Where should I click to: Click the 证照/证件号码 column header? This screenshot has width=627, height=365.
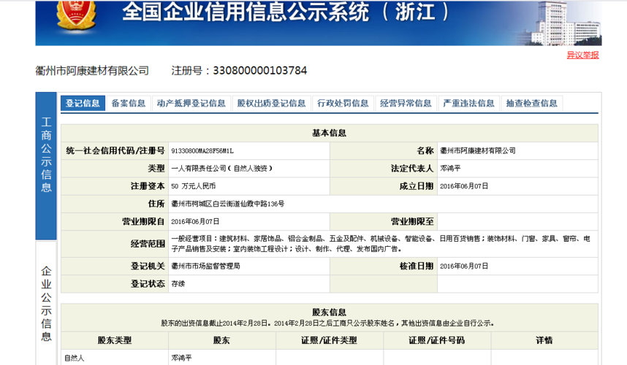pos(437,340)
